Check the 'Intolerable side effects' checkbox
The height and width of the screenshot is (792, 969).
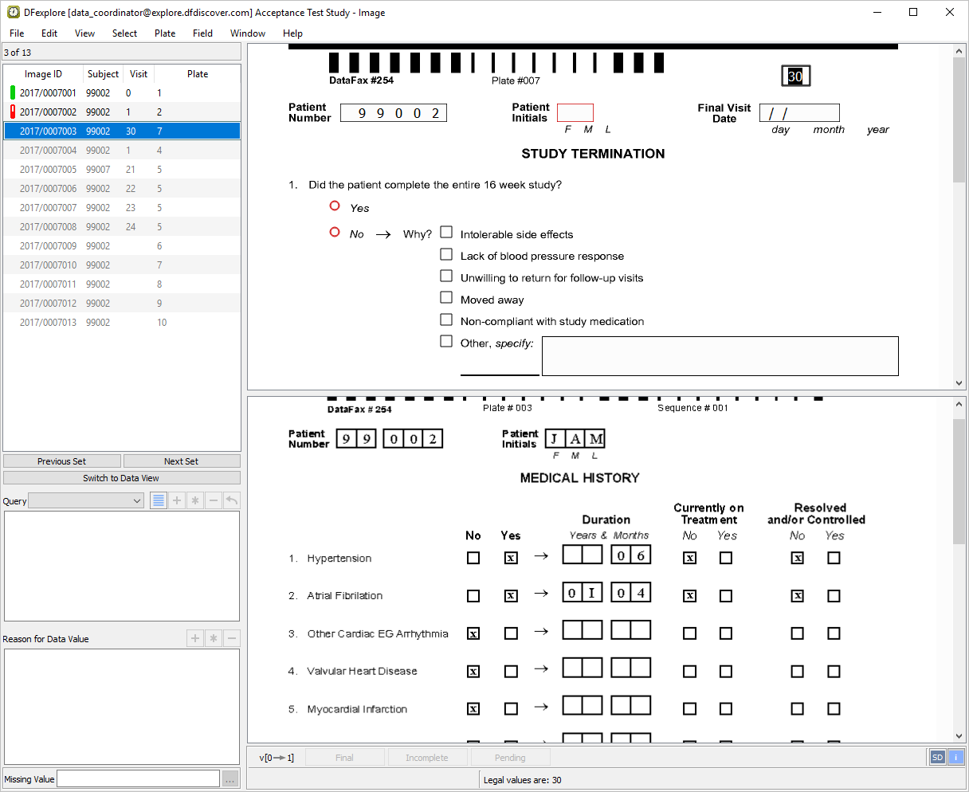[x=446, y=233]
